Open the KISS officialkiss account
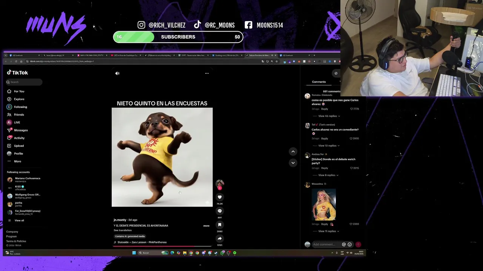 pos(16,188)
